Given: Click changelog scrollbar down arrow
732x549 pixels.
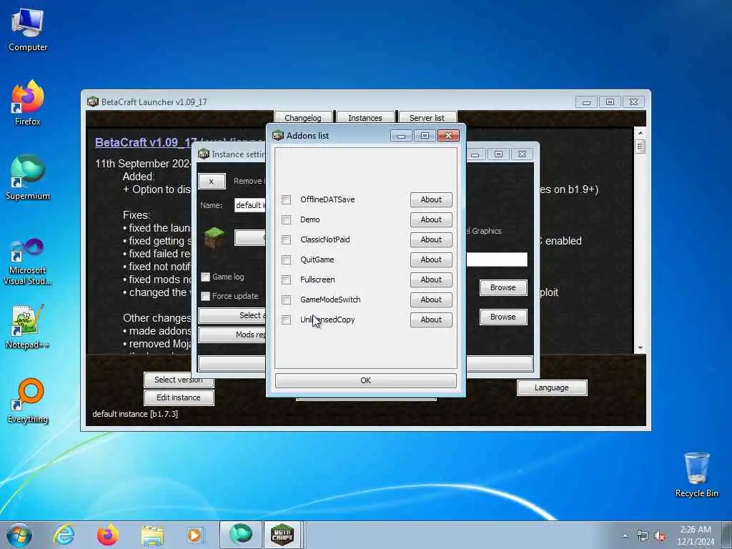Looking at the screenshot, I should [640, 348].
